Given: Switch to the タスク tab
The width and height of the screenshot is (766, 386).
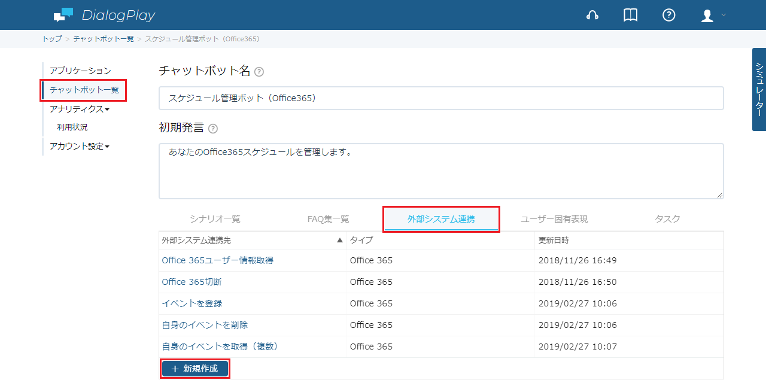Looking at the screenshot, I should click(667, 219).
